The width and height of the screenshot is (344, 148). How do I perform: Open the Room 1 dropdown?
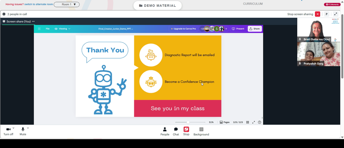(x=67, y=4)
